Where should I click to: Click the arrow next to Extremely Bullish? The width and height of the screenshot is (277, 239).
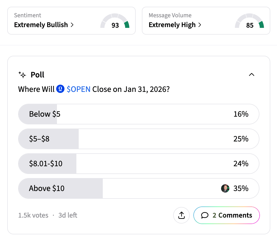(x=72, y=25)
